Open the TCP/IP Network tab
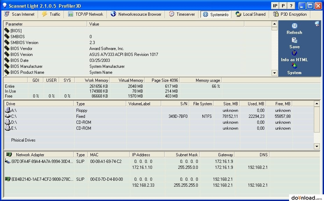 pyautogui.click(x=86, y=14)
